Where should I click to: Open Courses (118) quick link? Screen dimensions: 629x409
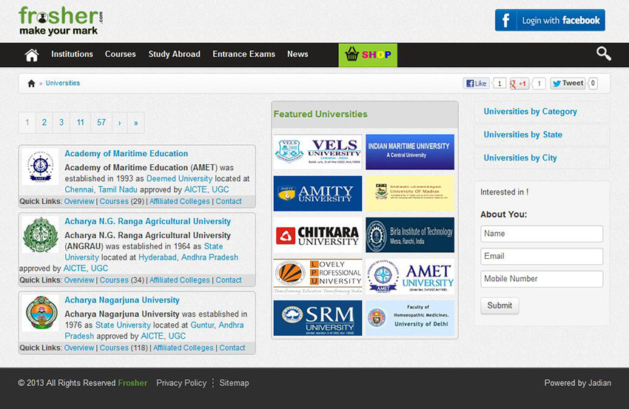coord(124,348)
